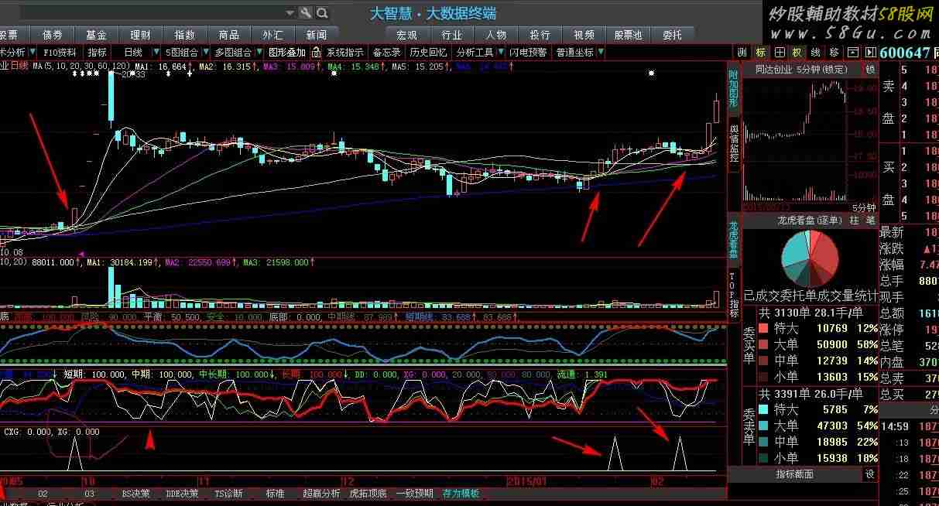
Task: Click the lock icon beside 图形叠加
Action: (x=316, y=53)
